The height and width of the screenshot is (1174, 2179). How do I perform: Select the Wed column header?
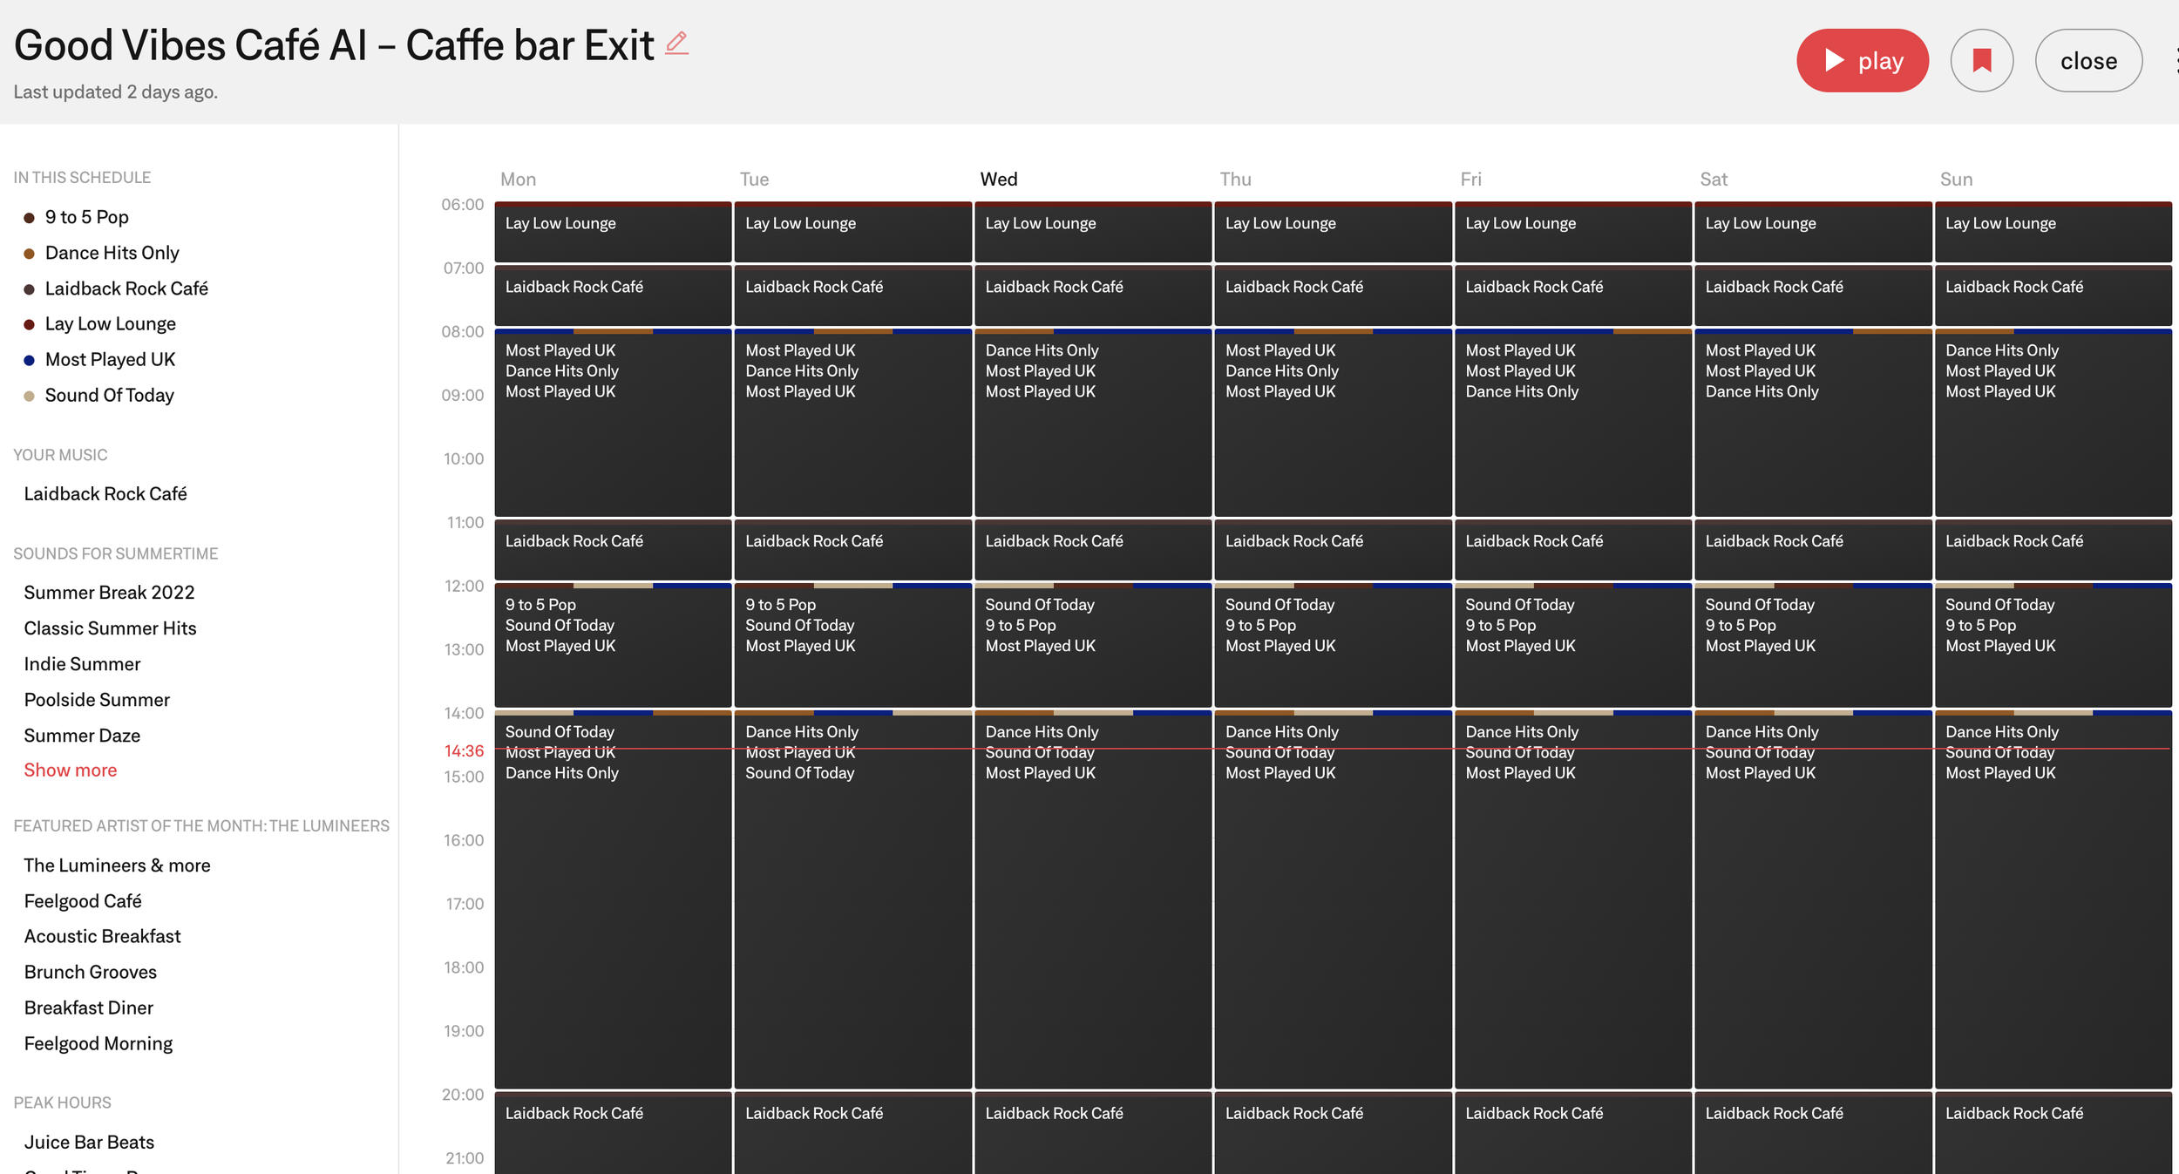[x=998, y=179]
